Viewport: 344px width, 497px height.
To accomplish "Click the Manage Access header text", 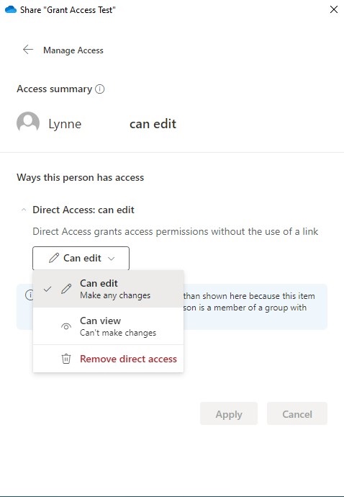I will [73, 50].
